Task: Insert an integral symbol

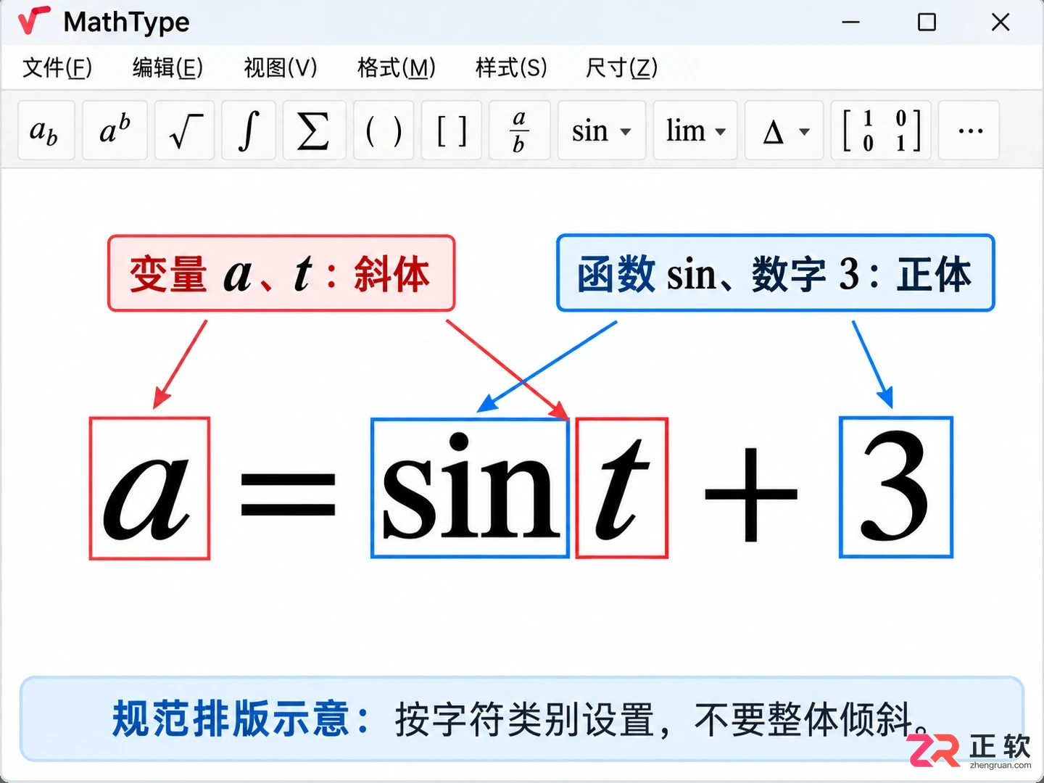Action: [x=249, y=130]
